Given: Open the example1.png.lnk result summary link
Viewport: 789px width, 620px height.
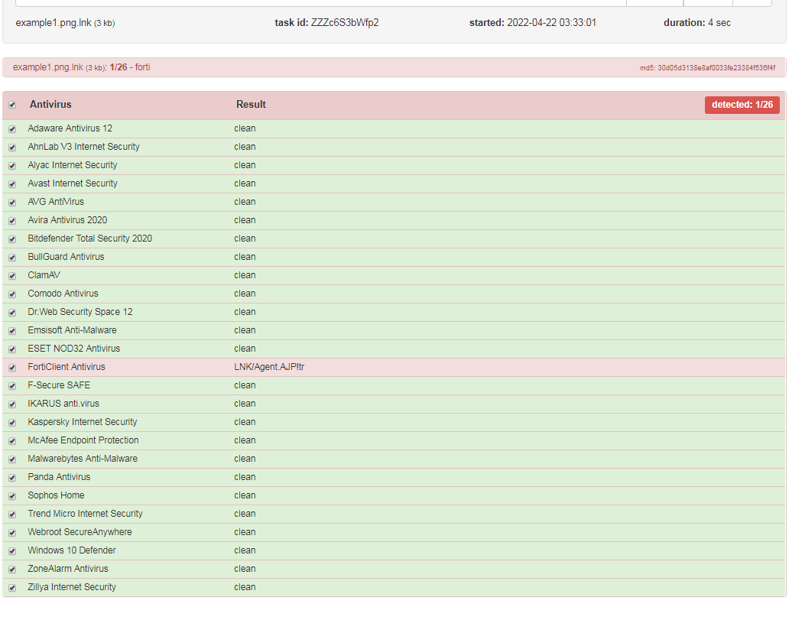Looking at the screenshot, I should click(x=81, y=67).
